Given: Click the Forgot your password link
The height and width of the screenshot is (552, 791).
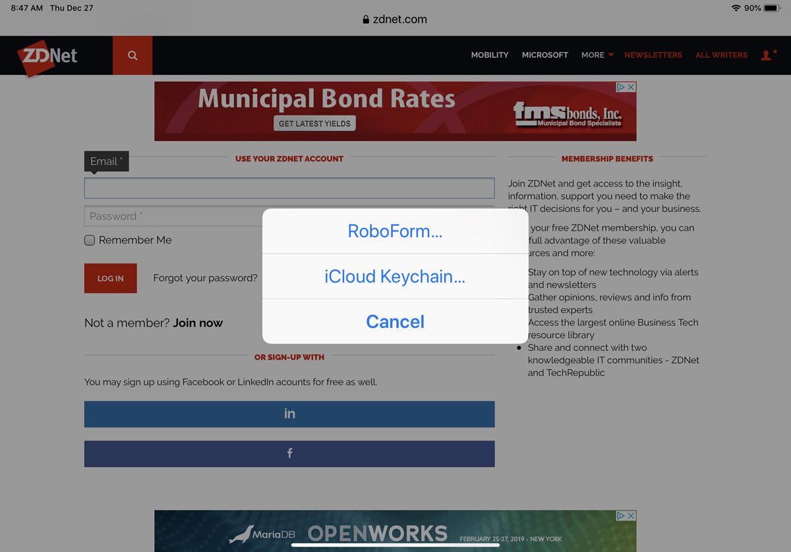Looking at the screenshot, I should click(206, 278).
